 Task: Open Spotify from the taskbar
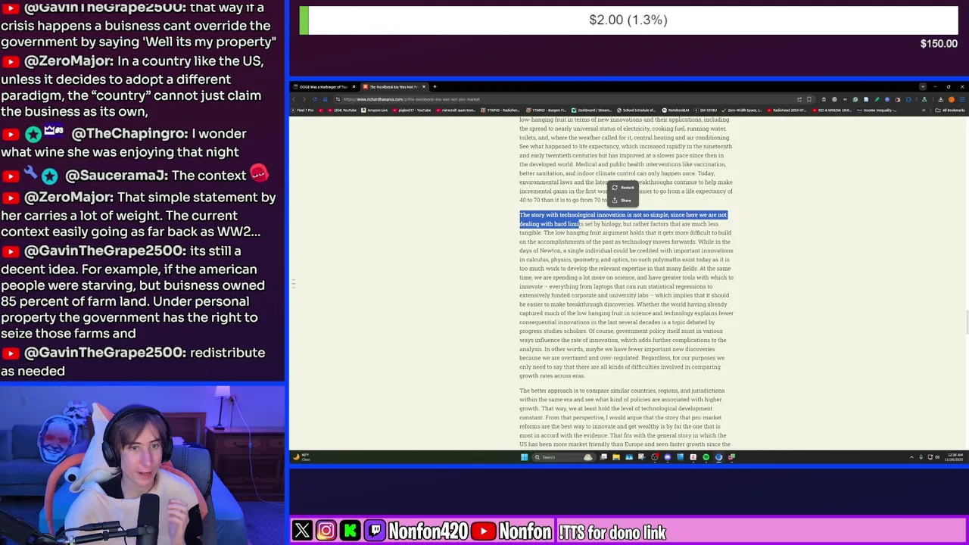[706, 457]
